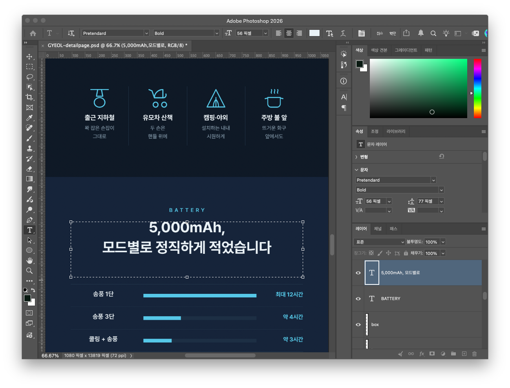Open the Search magnifier in options bar
510x388 pixels.
click(433, 33)
